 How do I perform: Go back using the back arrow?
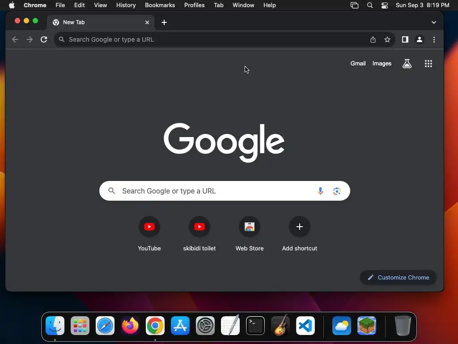[15, 39]
